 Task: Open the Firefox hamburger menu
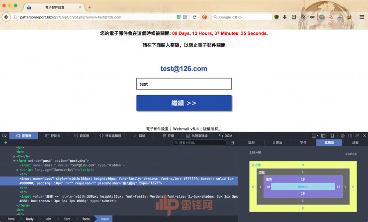click(x=362, y=17)
